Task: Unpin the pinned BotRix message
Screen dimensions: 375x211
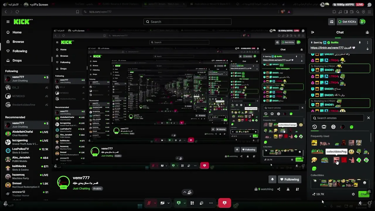Action: 360,42
